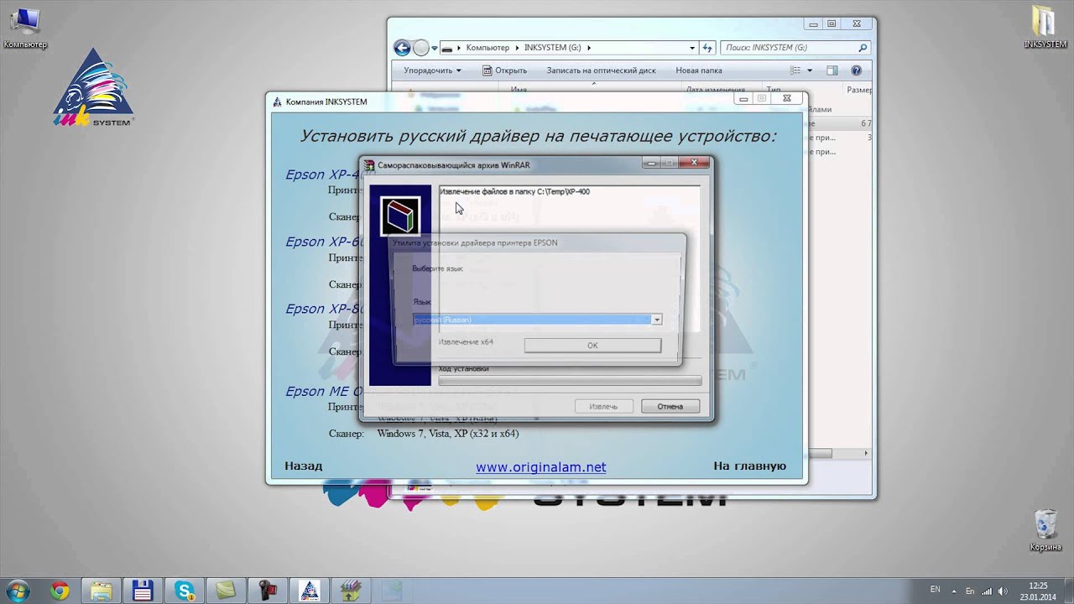Click the volume speaker tray icon

pyautogui.click(x=1002, y=591)
